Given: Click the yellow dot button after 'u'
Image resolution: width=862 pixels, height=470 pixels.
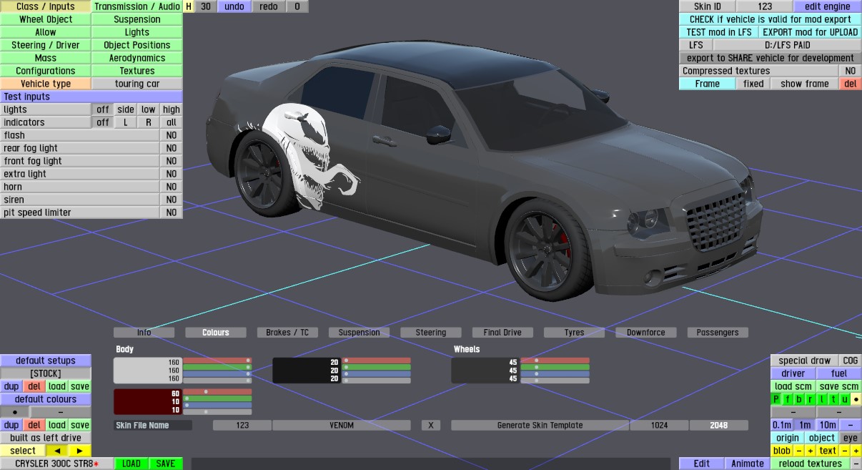Looking at the screenshot, I should [856, 399].
